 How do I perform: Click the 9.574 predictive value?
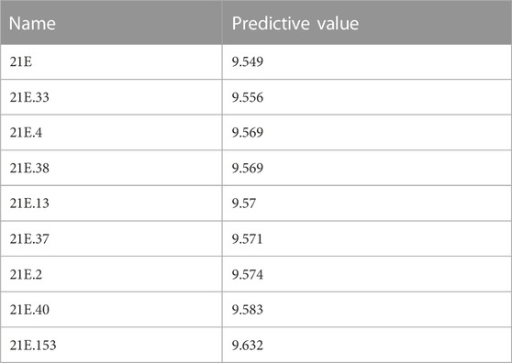click(248, 274)
